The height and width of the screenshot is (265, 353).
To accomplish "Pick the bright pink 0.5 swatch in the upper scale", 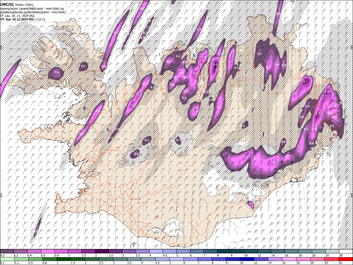I will (47, 251).
